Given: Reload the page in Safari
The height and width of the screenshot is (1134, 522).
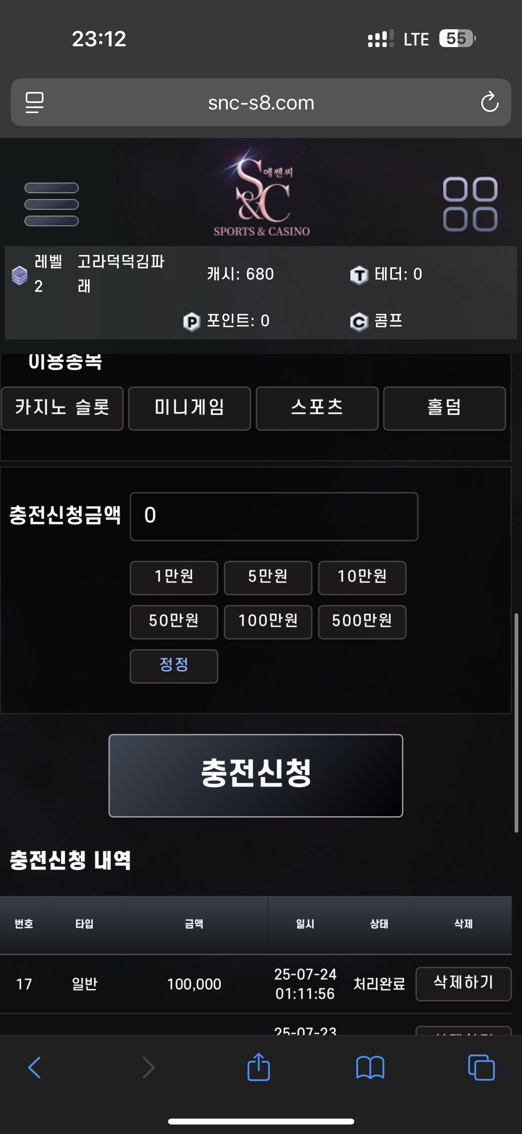Looking at the screenshot, I should tap(490, 102).
